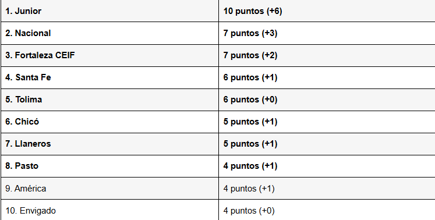The image size is (435, 220).
Task: Click Chicó's 5 puntos (+1) cell
Action: (327, 122)
